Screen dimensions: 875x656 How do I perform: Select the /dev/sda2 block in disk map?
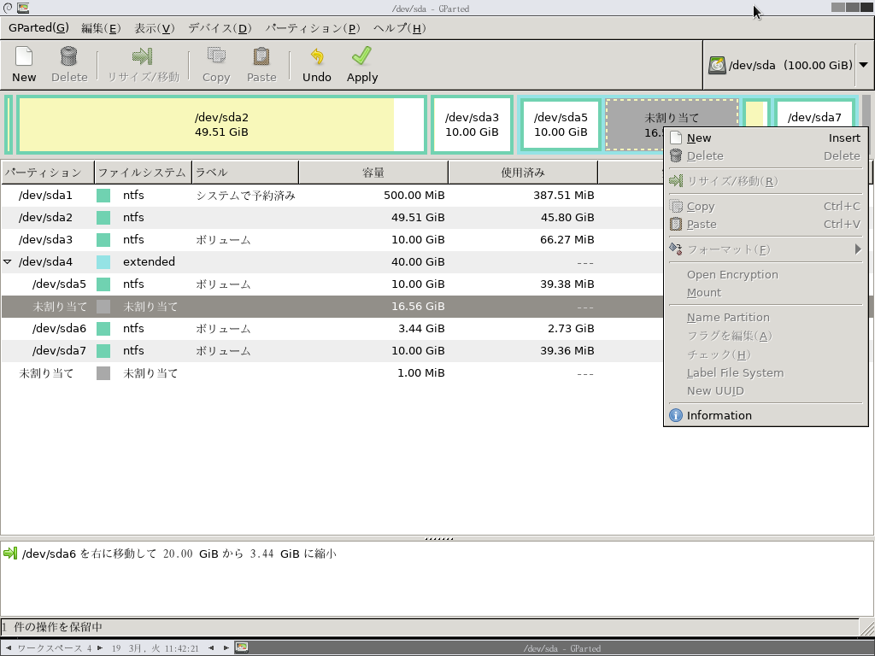point(221,125)
